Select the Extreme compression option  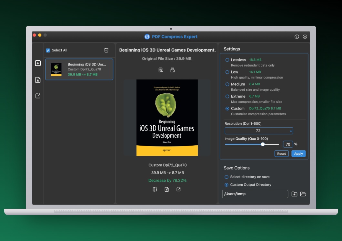[227, 96]
